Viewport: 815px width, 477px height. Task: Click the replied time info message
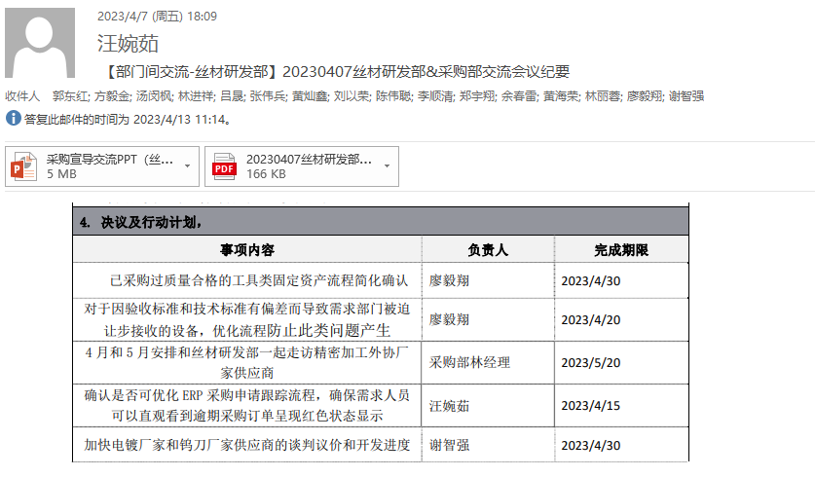(x=128, y=120)
